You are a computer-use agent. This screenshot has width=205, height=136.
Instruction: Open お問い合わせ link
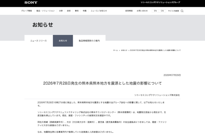click(x=142, y=11)
